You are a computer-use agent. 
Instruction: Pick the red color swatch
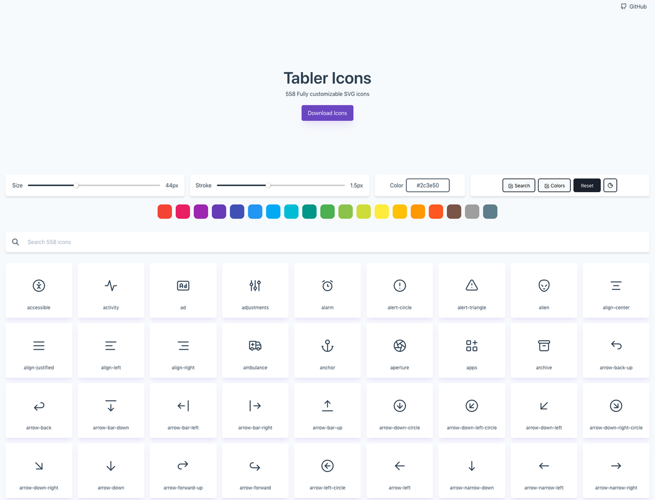coord(165,212)
